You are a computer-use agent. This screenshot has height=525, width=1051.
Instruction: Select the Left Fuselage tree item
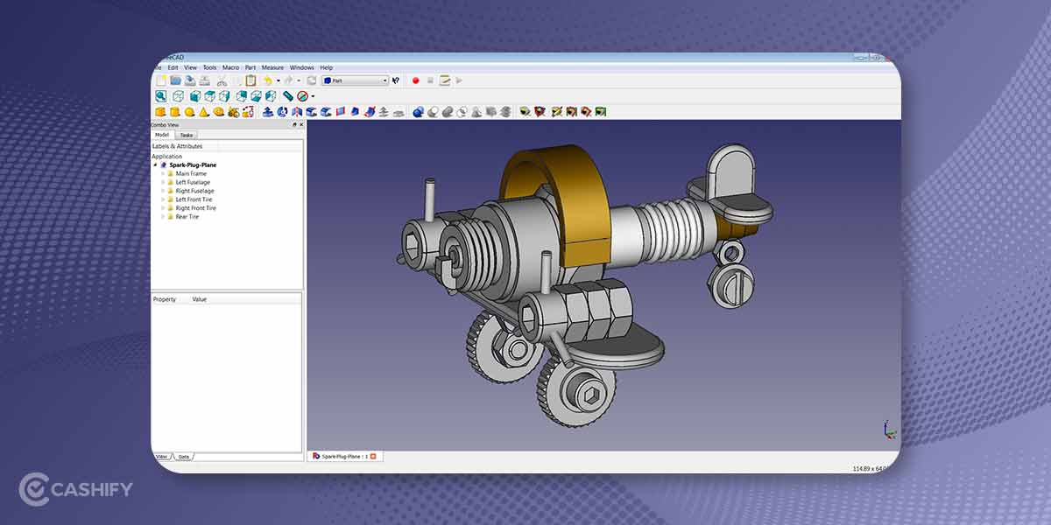(x=194, y=182)
